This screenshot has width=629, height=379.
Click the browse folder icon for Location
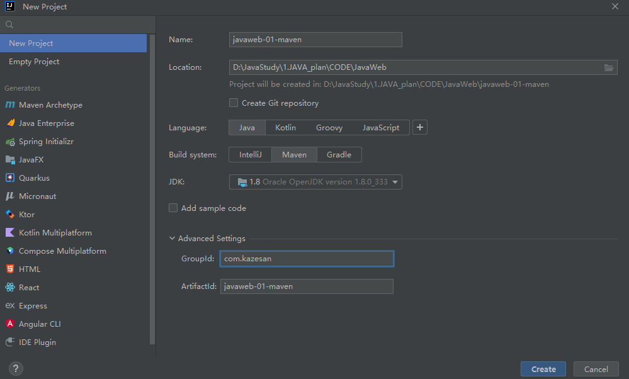pos(609,67)
